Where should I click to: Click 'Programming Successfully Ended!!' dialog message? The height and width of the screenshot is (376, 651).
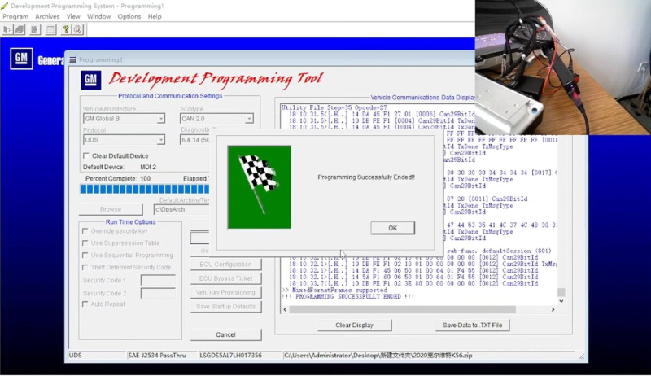tap(366, 177)
